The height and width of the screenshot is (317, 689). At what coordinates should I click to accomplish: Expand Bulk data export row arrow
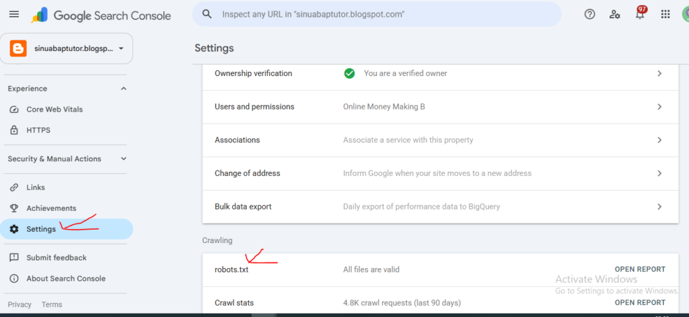(x=659, y=206)
